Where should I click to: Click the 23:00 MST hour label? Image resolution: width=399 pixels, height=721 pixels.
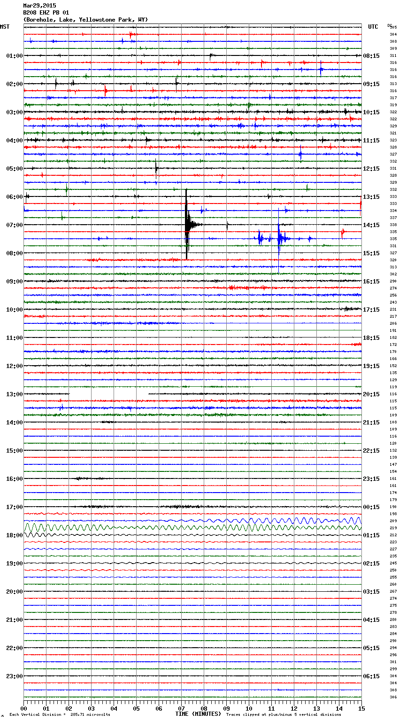tap(15, 676)
